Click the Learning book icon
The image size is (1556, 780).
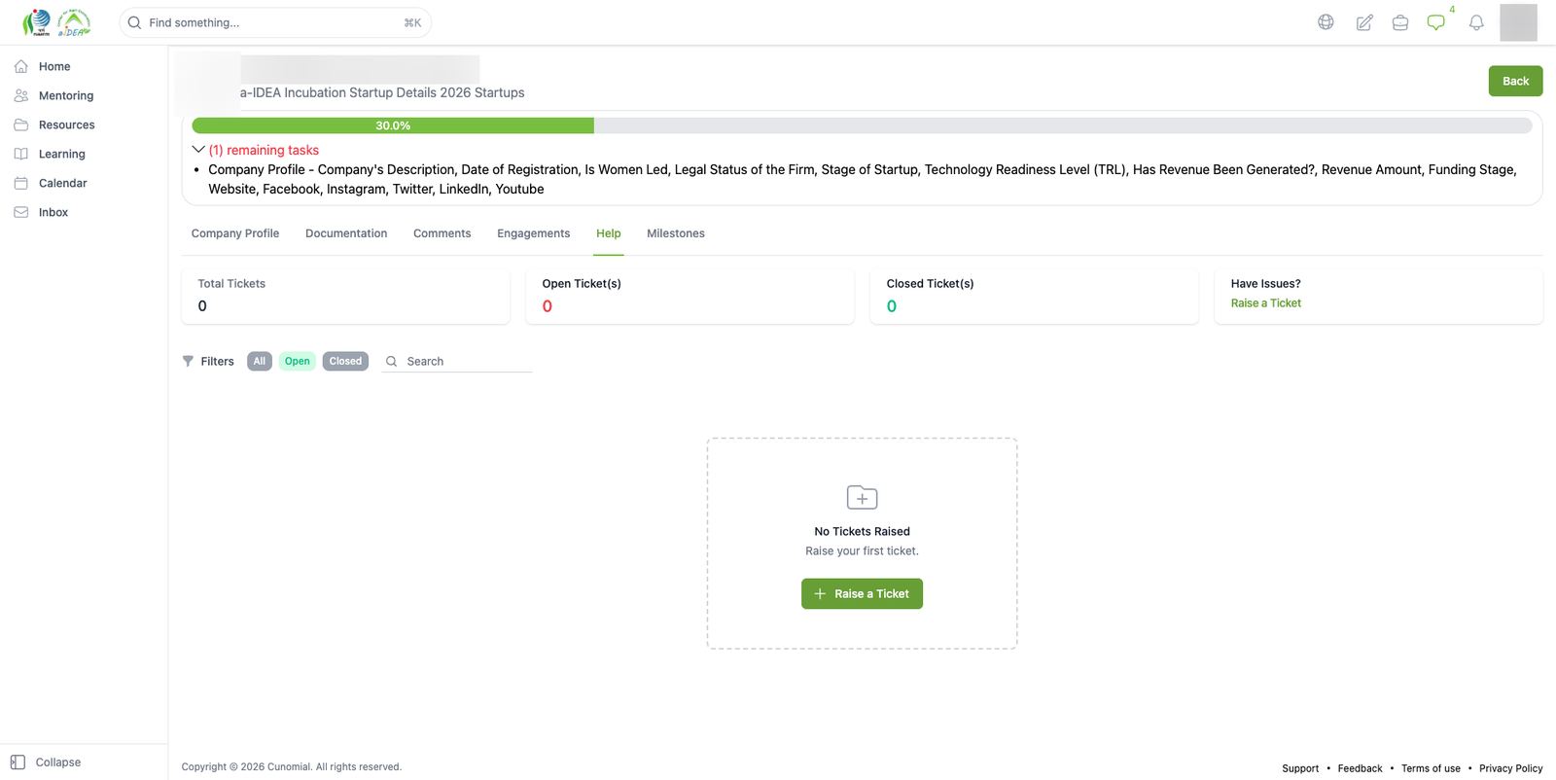(21, 154)
